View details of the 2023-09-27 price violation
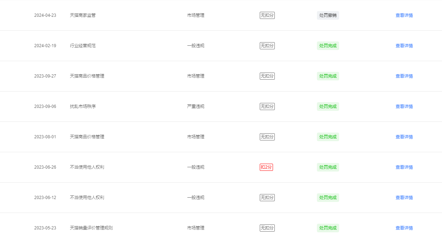 404,76
